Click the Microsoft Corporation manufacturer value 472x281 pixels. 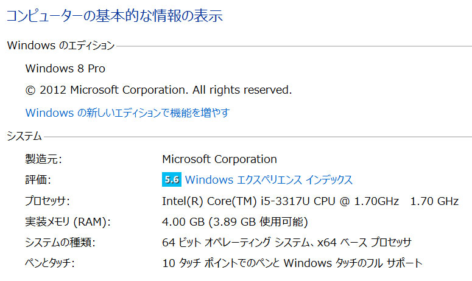(219, 159)
